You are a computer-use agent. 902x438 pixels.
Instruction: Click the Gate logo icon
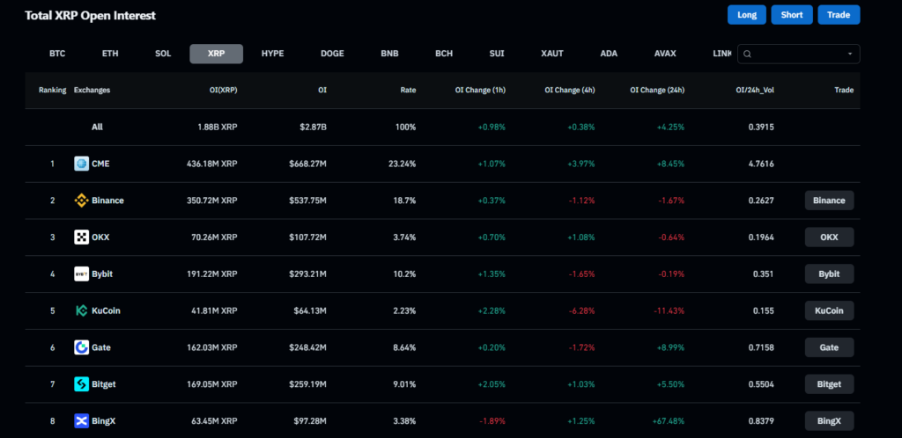[x=82, y=347]
